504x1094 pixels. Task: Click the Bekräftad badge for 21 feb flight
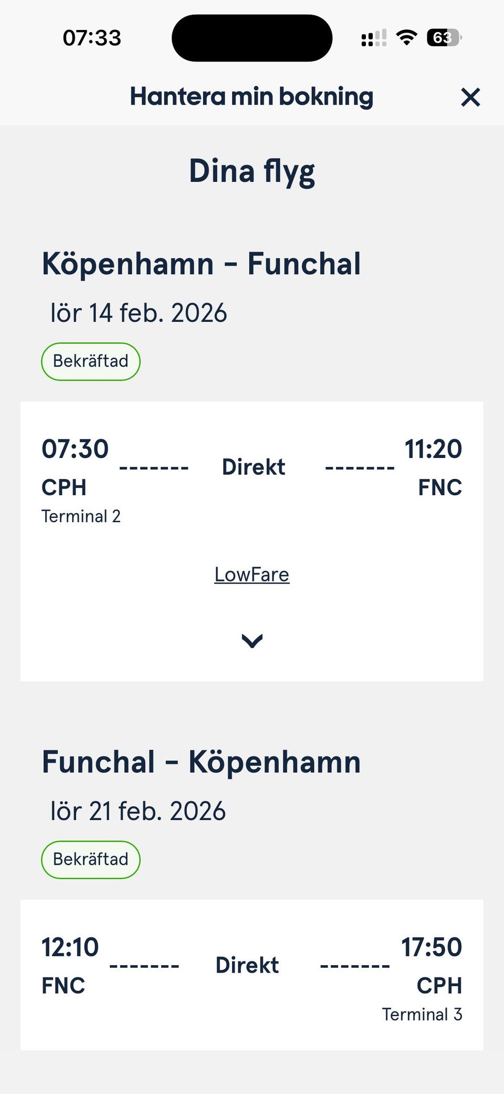point(91,860)
